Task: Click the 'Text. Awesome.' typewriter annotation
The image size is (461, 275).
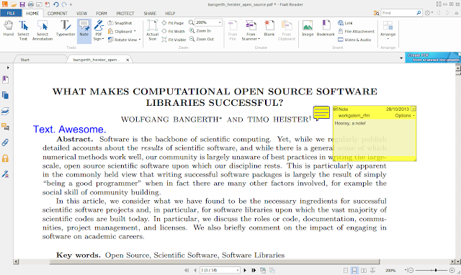Action: (69, 130)
